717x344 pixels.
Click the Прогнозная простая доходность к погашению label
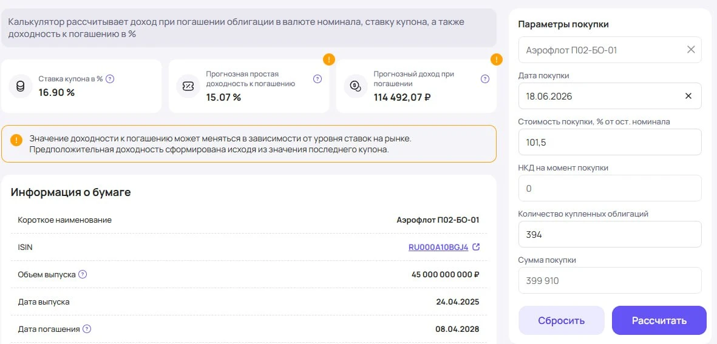(x=251, y=79)
